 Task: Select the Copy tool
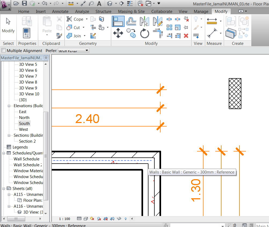[131, 33]
